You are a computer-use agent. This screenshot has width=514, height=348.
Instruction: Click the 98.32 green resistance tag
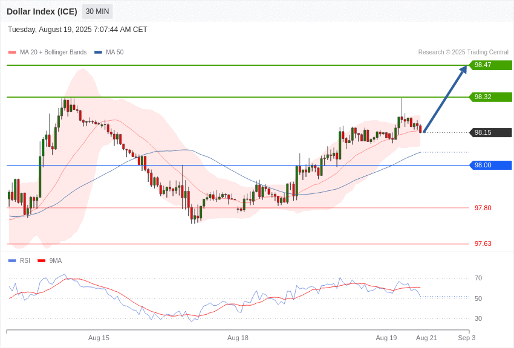(x=491, y=97)
